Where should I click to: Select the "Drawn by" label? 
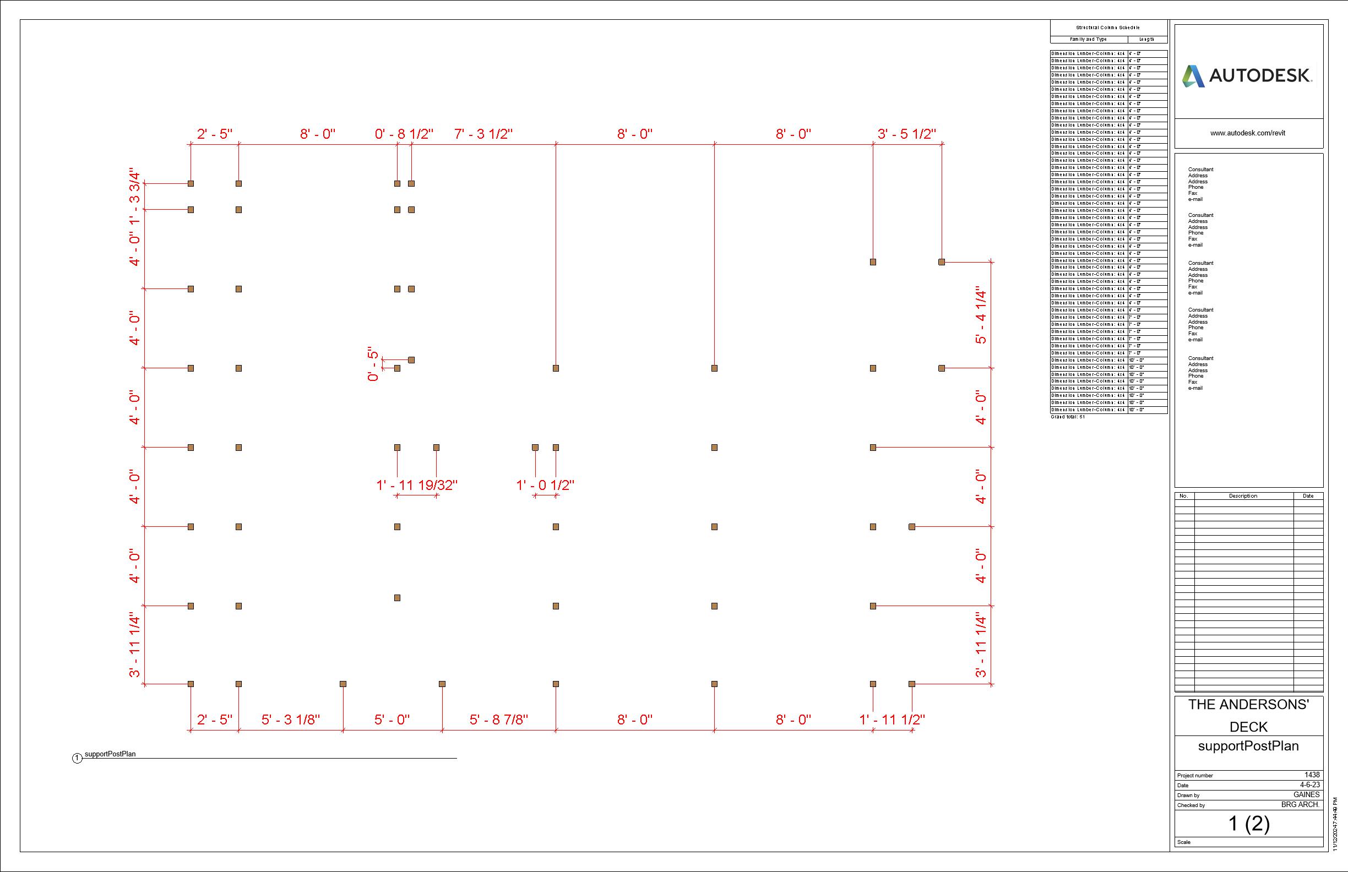coord(1188,795)
